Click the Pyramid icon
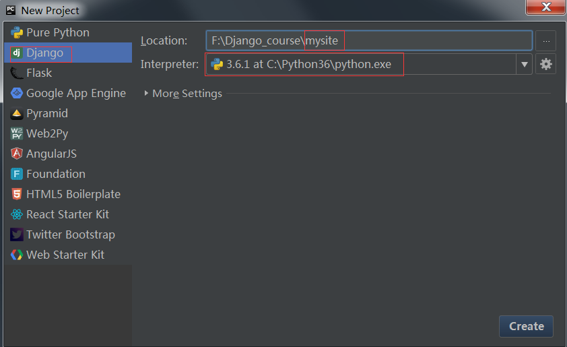This screenshot has width=567, height=347. tap(17, 114)
